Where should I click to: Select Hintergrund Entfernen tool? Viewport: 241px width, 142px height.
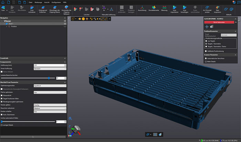point(43,9)
